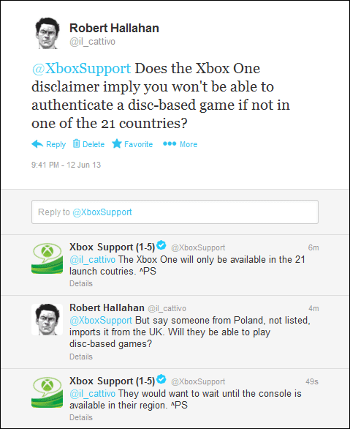Open Xbox Support (1-5) name in 49s reply
Screen dimensions: 350x429
click(113, 381)
